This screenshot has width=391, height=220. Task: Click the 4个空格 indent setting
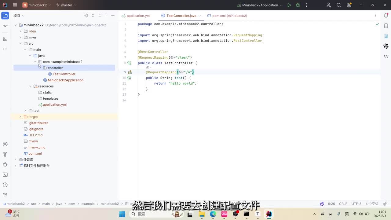(372, 204)
